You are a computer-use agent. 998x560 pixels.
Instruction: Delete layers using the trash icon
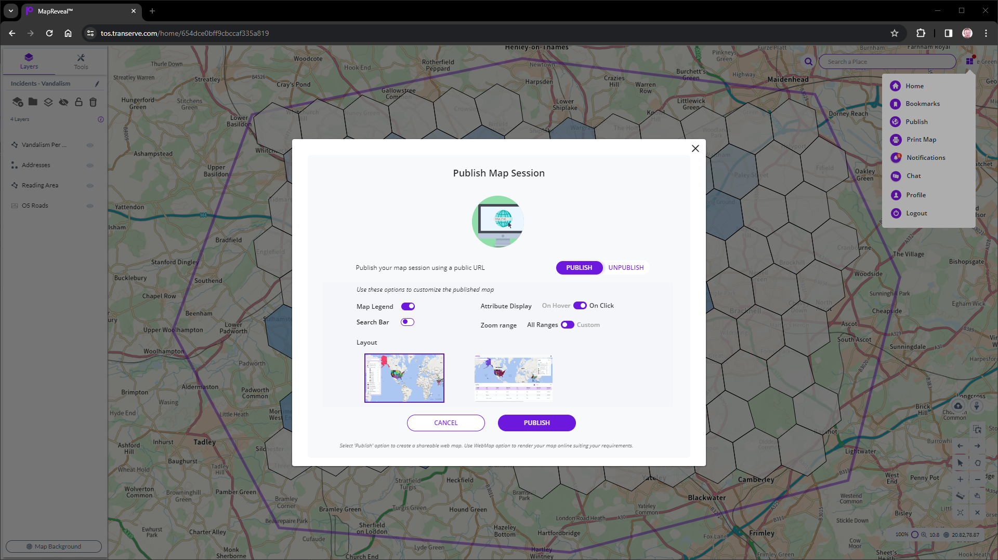click(93, 102)
